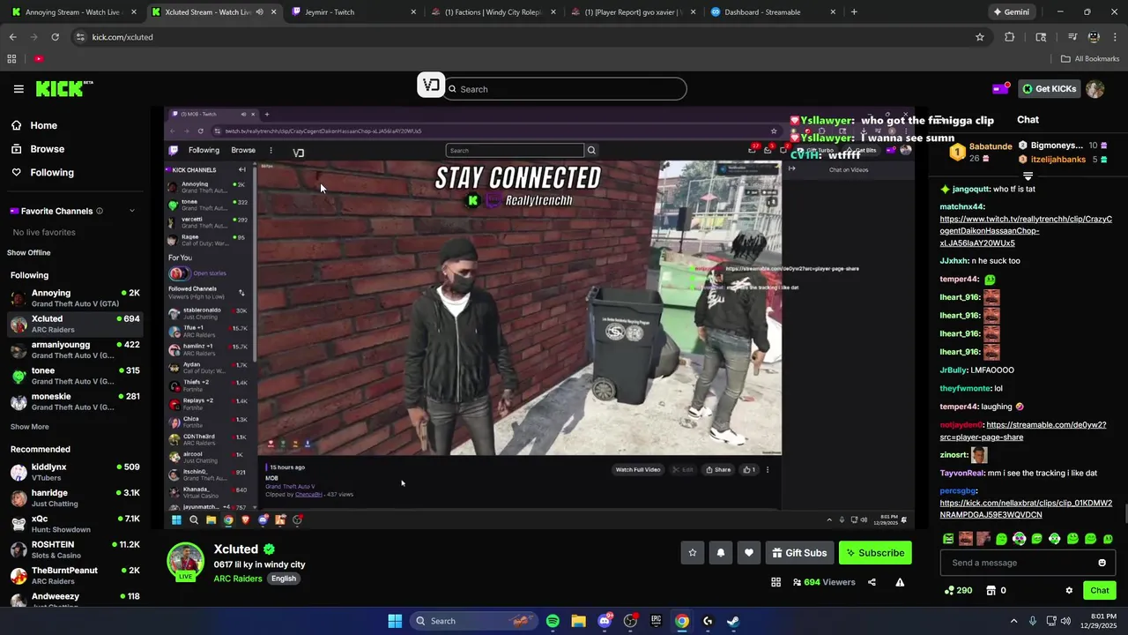Click 8abatunde top gifter

pyautogui.click(x=981, y=152)
